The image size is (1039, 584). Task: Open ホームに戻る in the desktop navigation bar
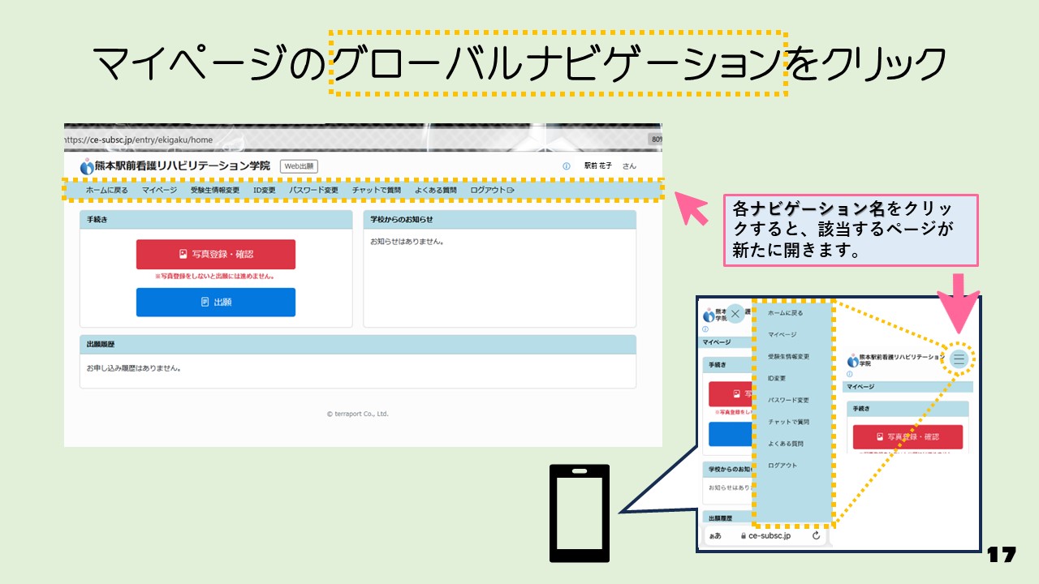click(x=107, y=191)
